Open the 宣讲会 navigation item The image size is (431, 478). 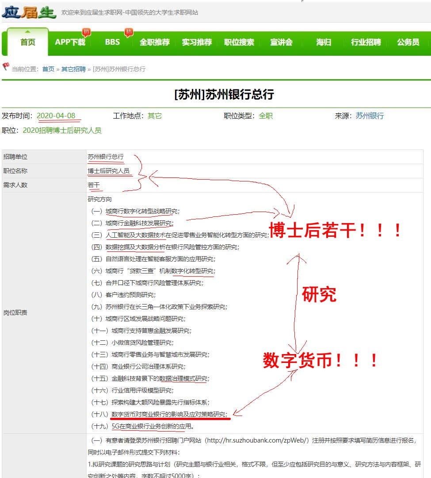tap(282, 42)
